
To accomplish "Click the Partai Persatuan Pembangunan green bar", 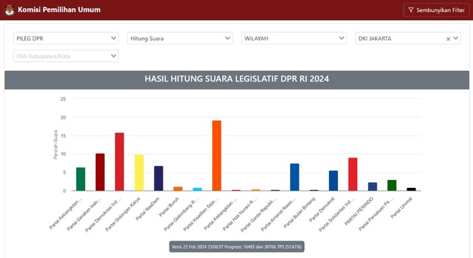I will point(392,185).
